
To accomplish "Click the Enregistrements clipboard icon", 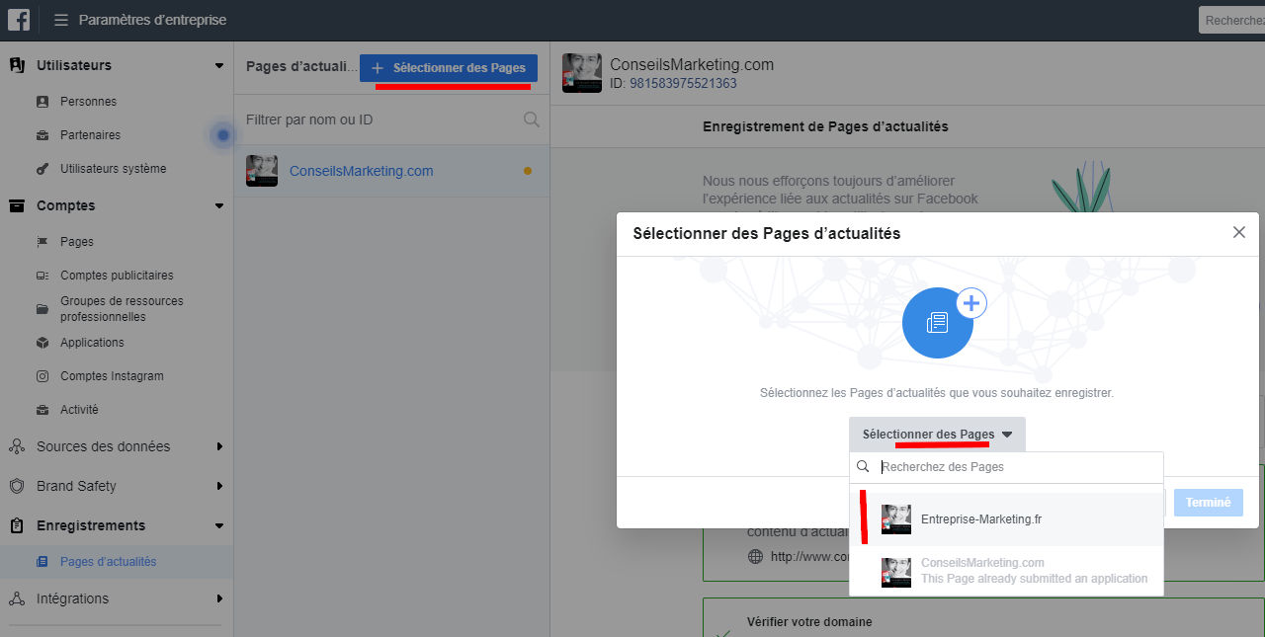I will click(17, 525).
